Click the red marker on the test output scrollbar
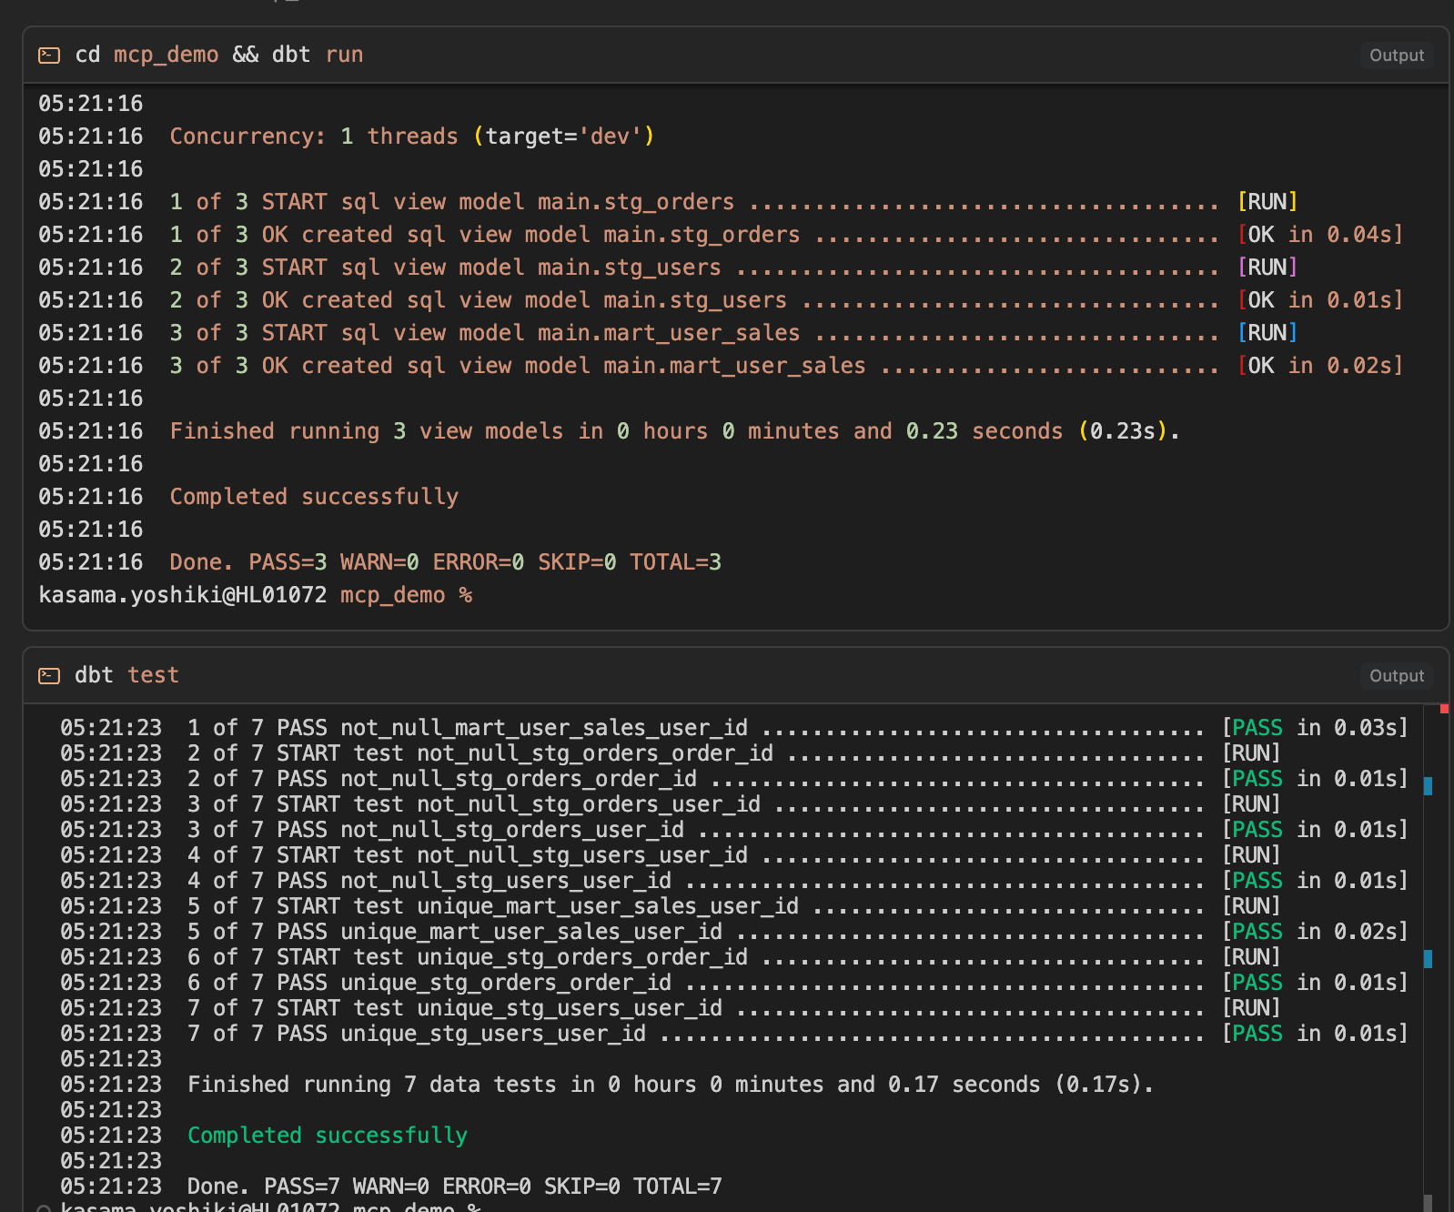 point(1443,708)
